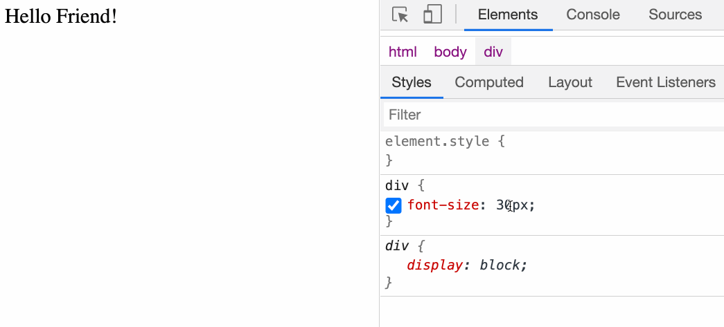Select the body breadcrumb node

click(450, 52)
